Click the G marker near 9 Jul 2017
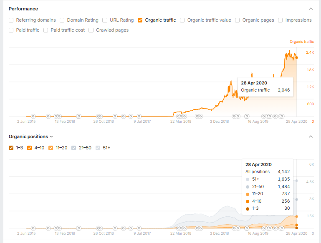 [139, 116]
